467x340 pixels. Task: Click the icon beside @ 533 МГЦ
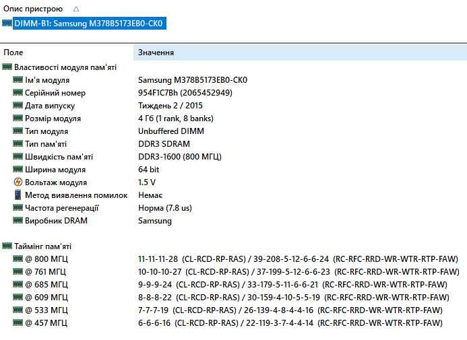click(18, 310)
